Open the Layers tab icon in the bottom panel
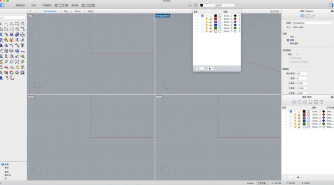Screen dimensions: 334x185 [294, 102]
